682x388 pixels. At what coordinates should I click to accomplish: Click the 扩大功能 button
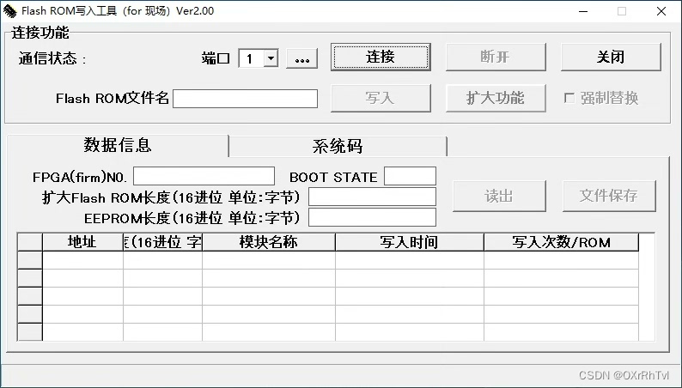coord(496,98)
